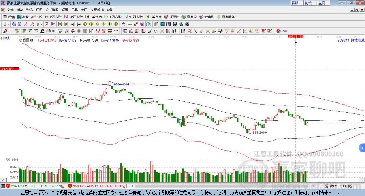Click the 1064.4399 high price label
Screen dimensions: 365x196
(122, 84)
